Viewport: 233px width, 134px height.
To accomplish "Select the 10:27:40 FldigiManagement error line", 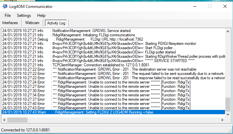I will pyautogui.click(x=114, y=104).
